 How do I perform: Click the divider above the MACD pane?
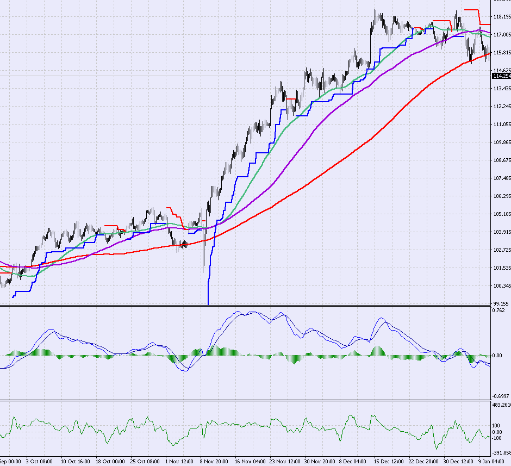tap(245, 305)
